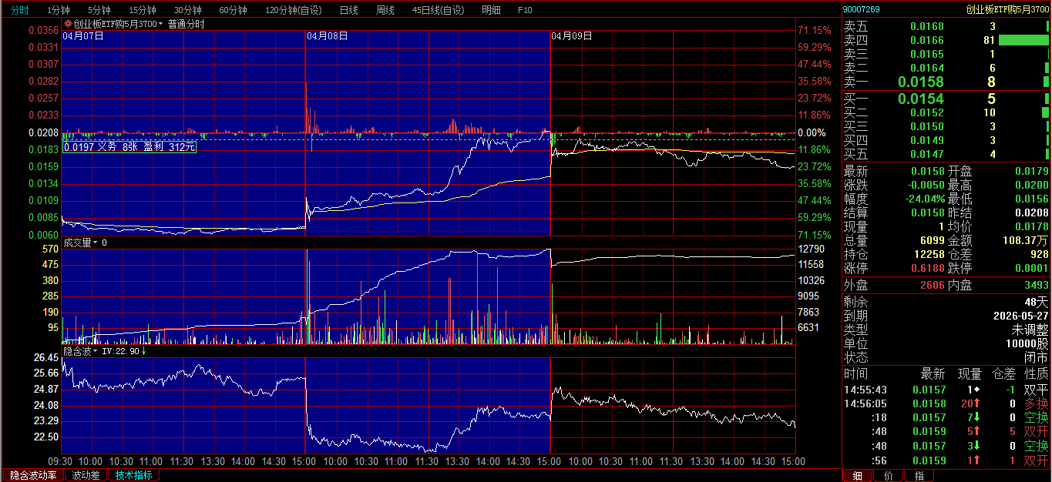The image size is (1052, 482).
Task: Click the diamond icon before 创业板ETF购5月3700
Action: pyautogui.click(x=68, y=24)
